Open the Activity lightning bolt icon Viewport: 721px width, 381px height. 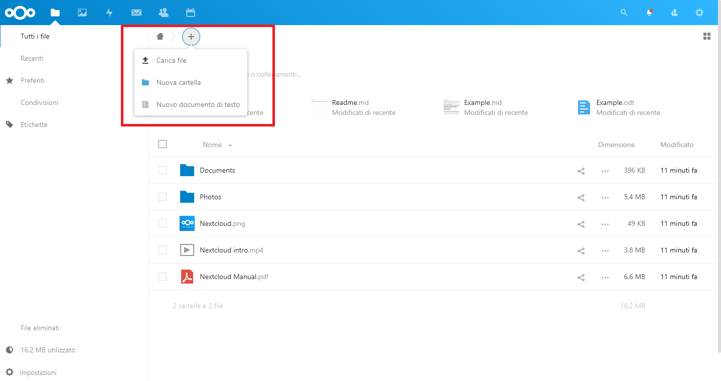(x=109, y=13)
